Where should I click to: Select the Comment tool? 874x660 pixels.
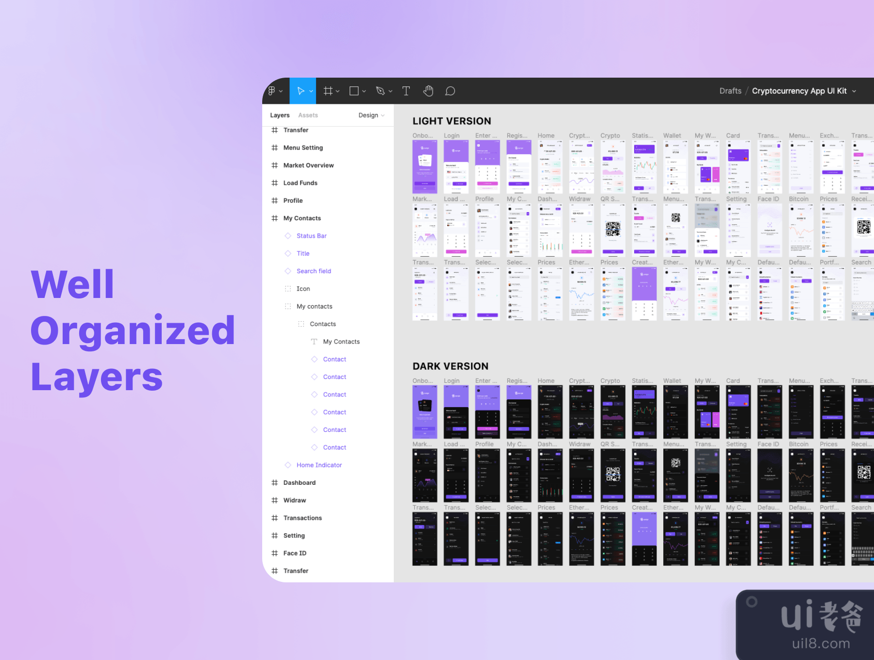(450, 91)
